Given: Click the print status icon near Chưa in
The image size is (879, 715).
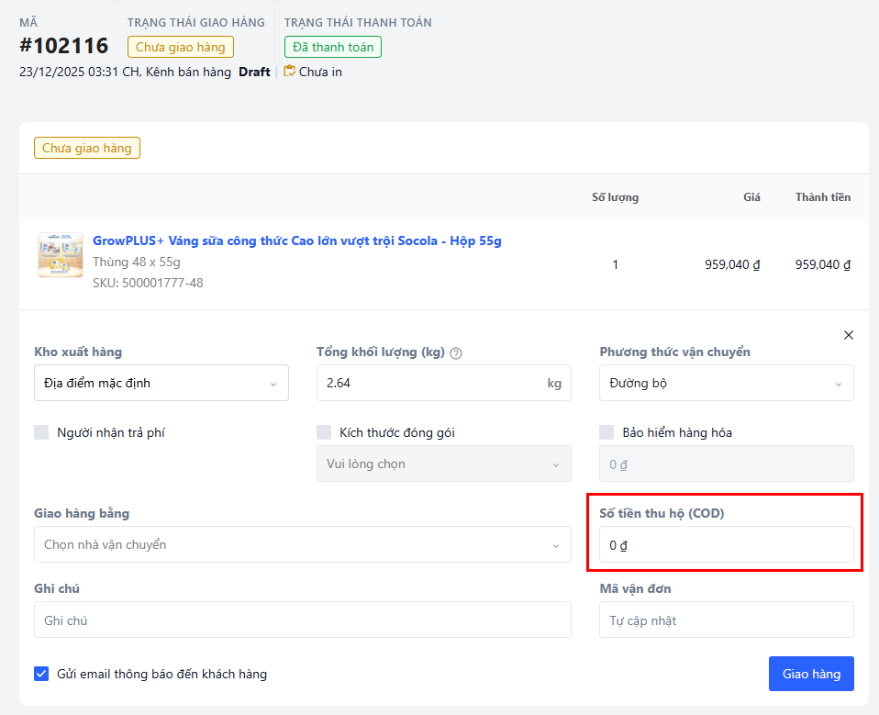Looking at the screenshot, I should [x=290, y=72].
